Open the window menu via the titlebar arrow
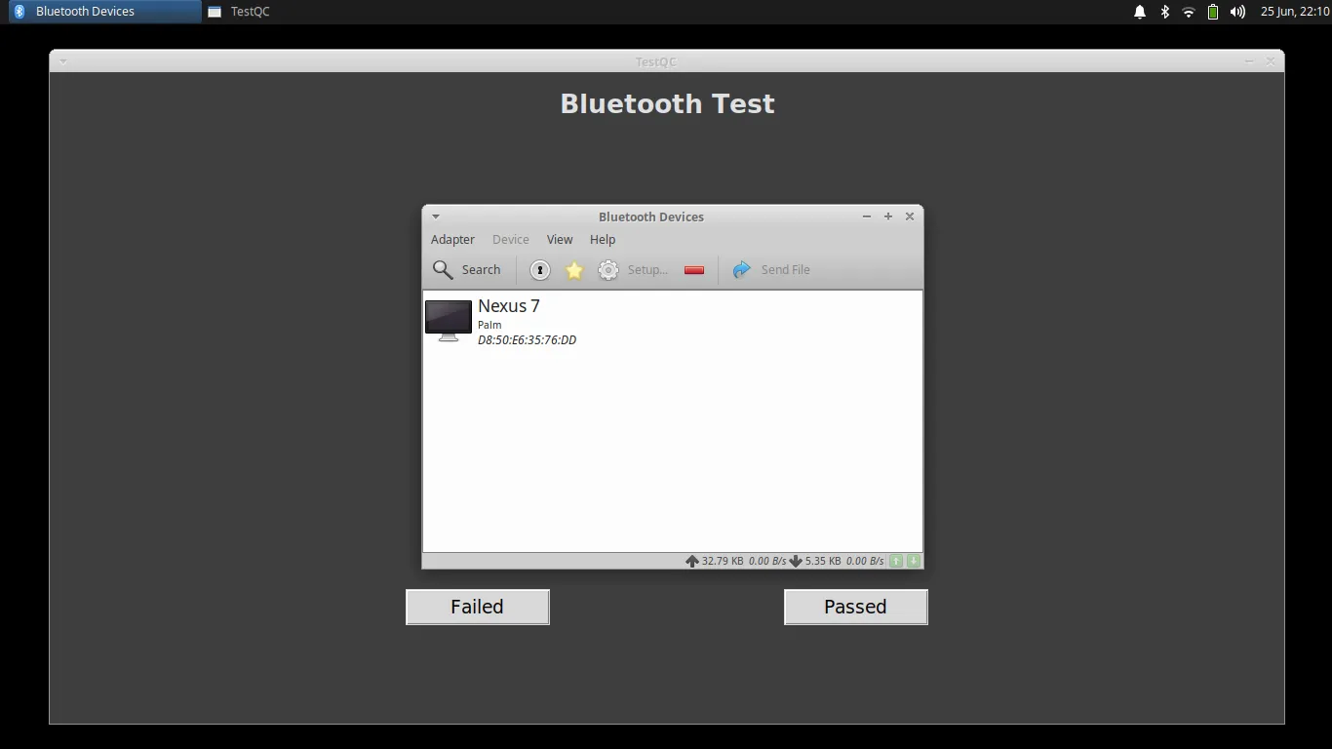 [x=435, y=216]
